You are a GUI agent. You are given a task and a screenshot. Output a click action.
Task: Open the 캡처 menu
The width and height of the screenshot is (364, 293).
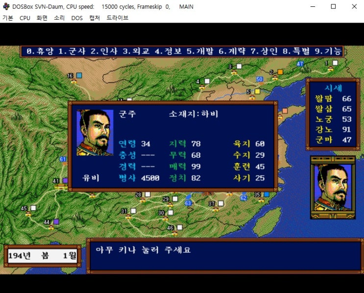tap(95, 18)
